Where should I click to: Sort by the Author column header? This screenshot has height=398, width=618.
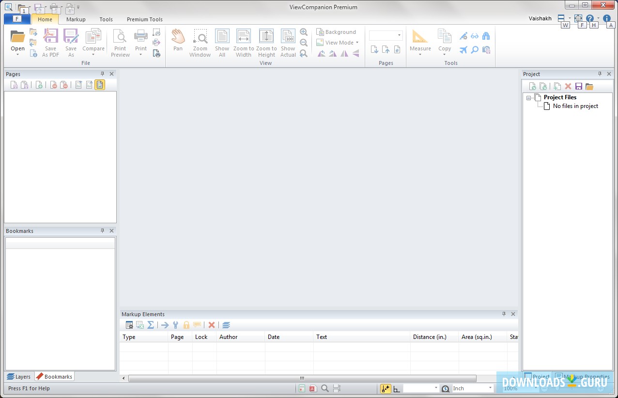(x=241, y=337)
